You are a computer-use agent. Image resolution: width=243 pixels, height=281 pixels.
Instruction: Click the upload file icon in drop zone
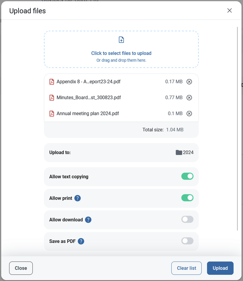point(121,40)
